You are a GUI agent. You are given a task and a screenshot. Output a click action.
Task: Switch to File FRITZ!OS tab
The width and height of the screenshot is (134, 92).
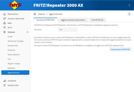click(x=97, y=20)
